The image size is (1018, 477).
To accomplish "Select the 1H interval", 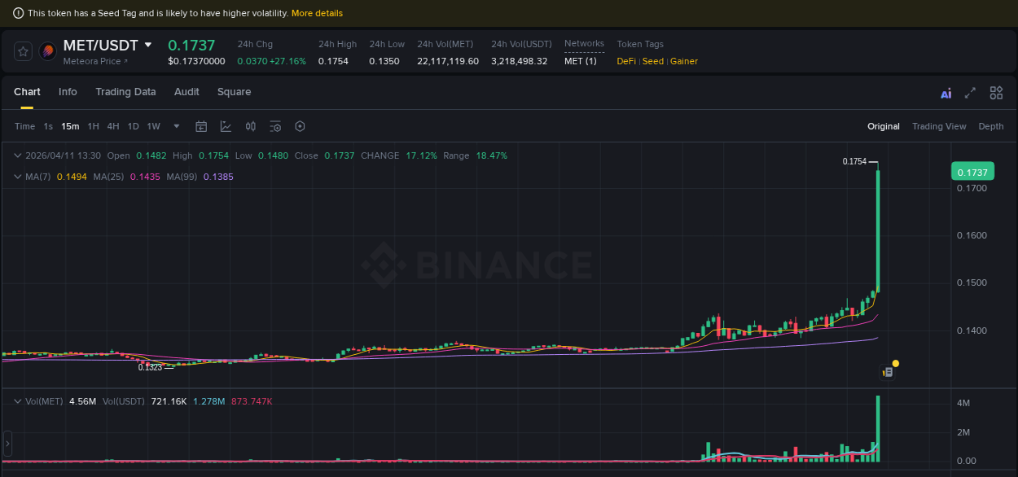I will point(93,126).
